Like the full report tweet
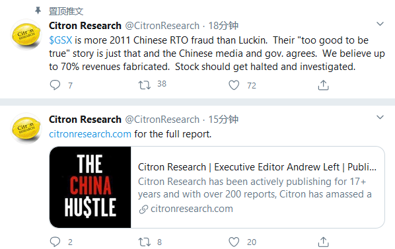This screenshot has height=249, width=395. click(x=234, y=242)
